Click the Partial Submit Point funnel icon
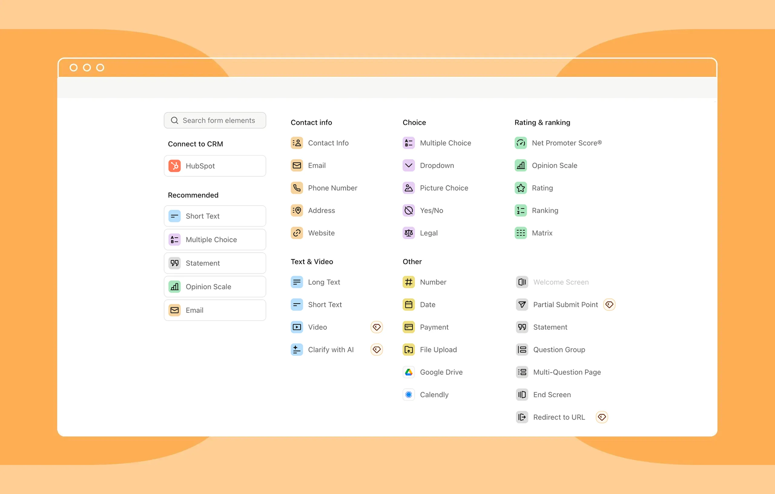The image size is (775, 494). pyautogui.click(x=522, y=305)
